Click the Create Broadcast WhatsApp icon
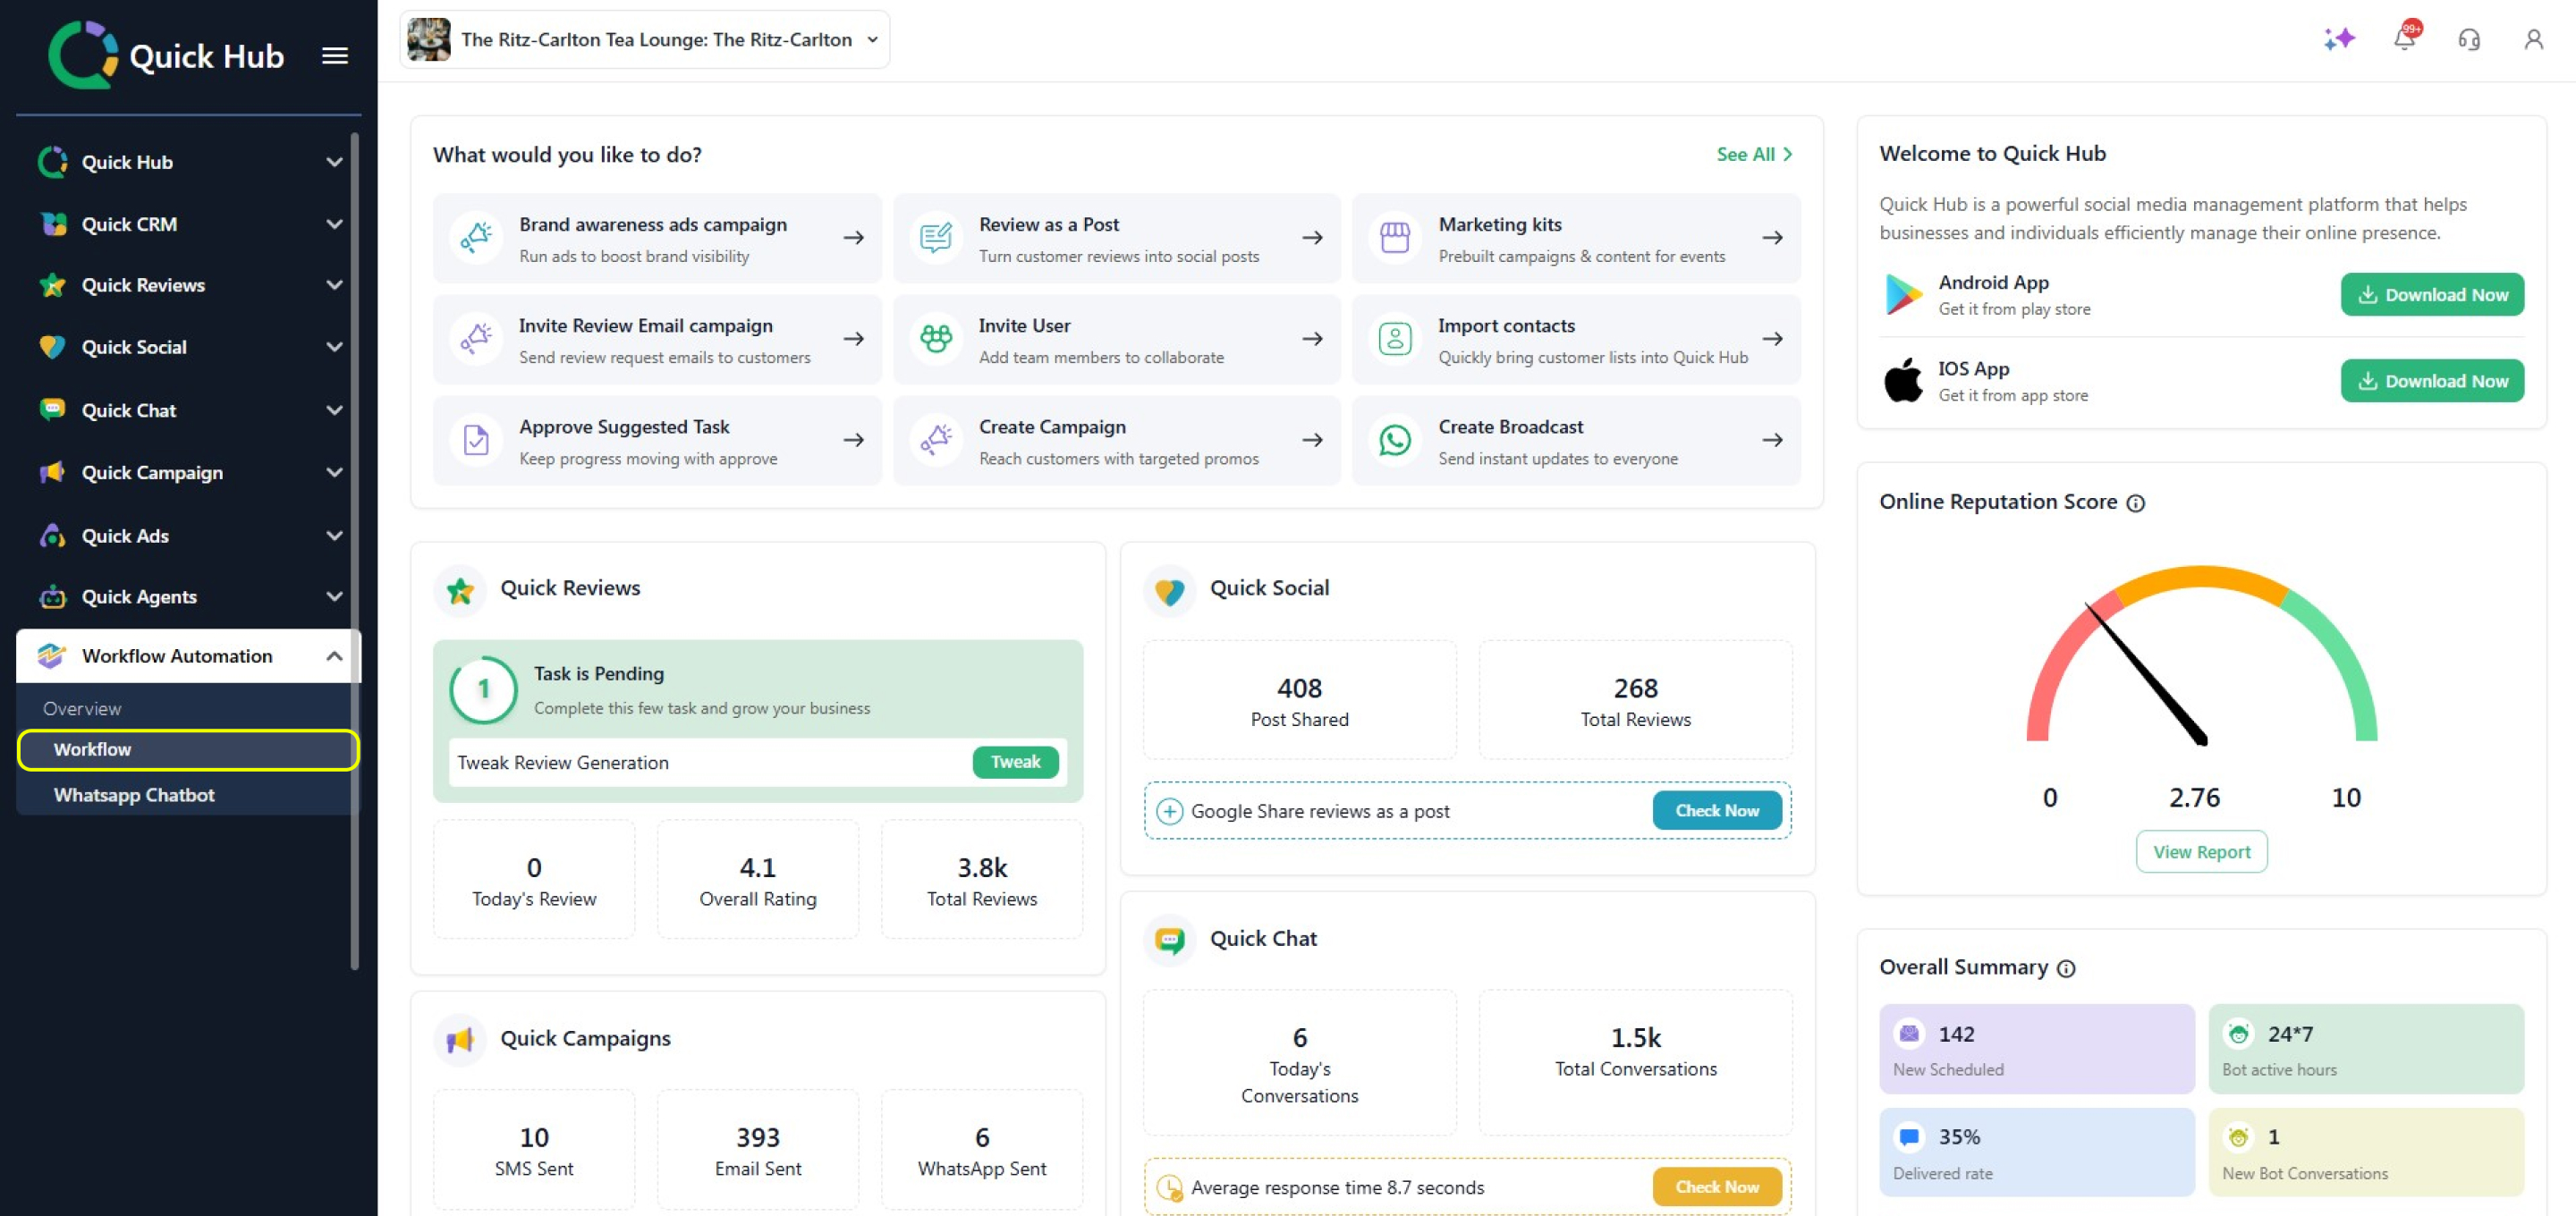Image resolution: width=2576 pixels, height=1216 pixels. point(1394,440)
